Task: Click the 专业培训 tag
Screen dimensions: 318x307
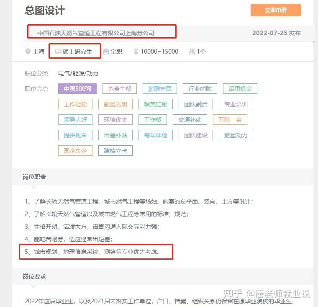Action: click(236, 104)
